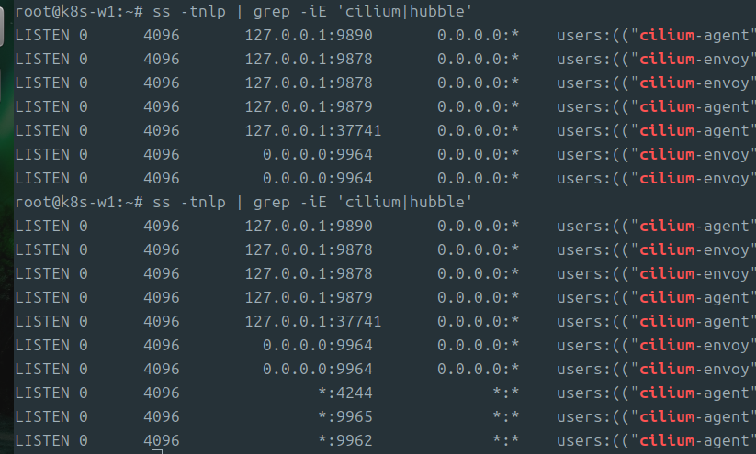Viewport: 756px width, 454px height.
Task: Click the *:4244 listening port entry
Action: pos(345,393)
